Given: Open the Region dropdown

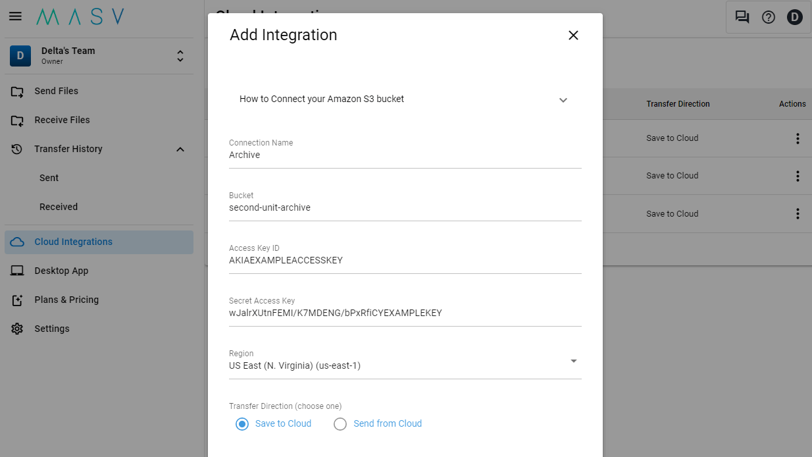Looking at the screenshot, I should point(405,365).
